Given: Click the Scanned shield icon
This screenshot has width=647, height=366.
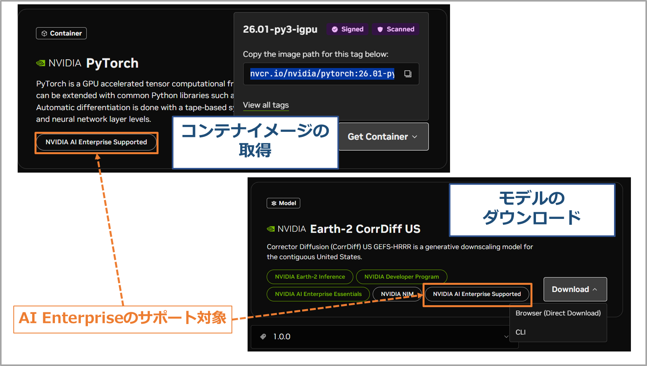Looking at the screenshot, I should coord(380,29).
